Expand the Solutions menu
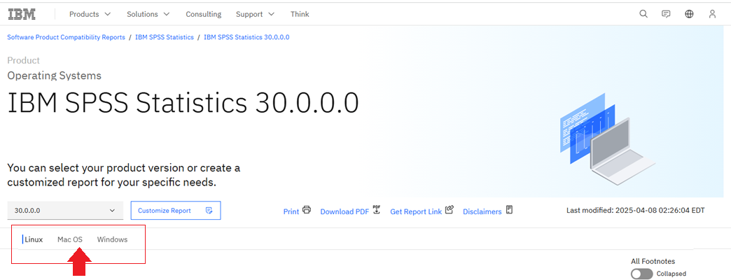This screenshot has width=731, height=280. pyautogui.click(x=148, y=14)
